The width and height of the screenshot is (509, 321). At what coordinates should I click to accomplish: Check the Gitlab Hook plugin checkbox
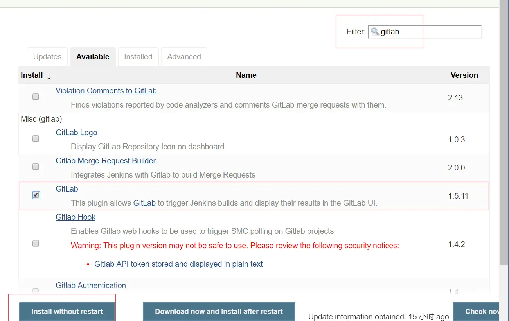[36, 243]
